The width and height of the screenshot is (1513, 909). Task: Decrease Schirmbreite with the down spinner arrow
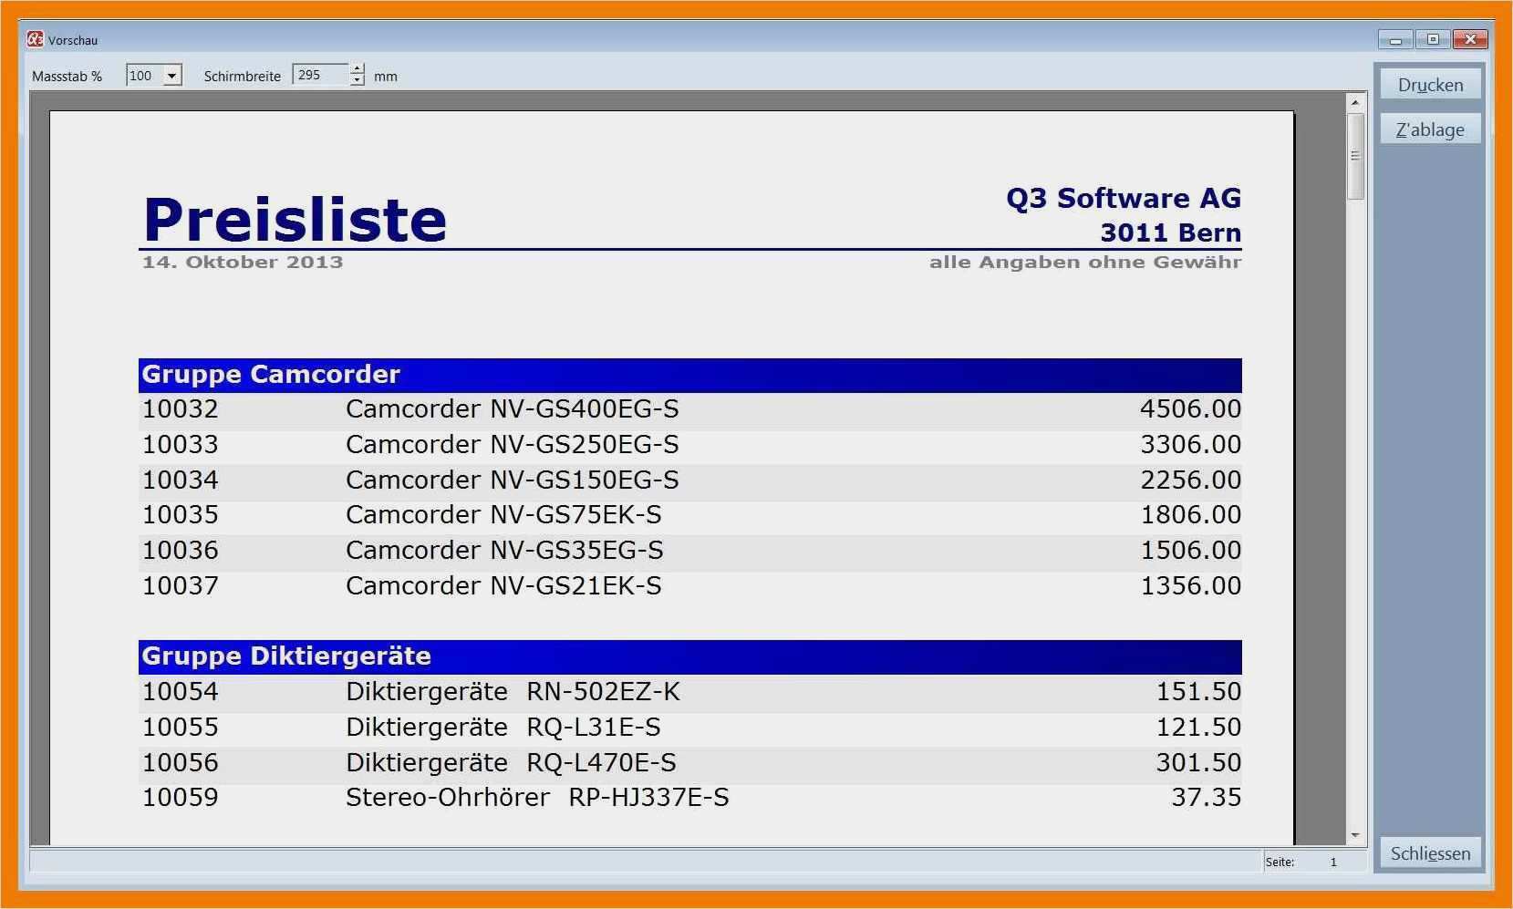click(358, 81)
